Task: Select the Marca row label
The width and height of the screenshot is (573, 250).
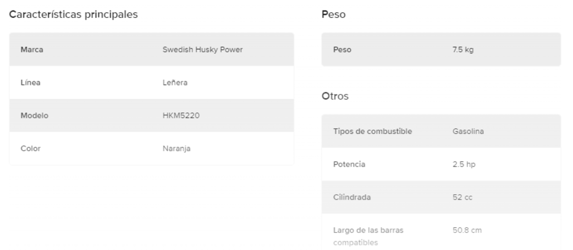Action: pos(31,50)
